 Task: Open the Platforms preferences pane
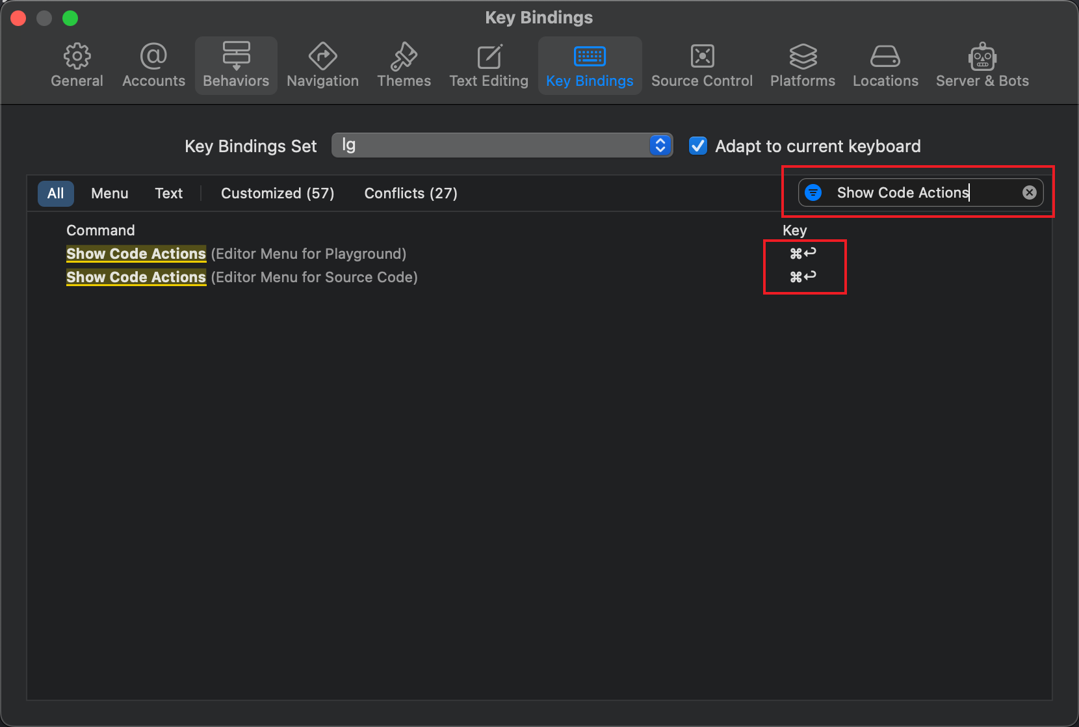(x=803, y=66)
